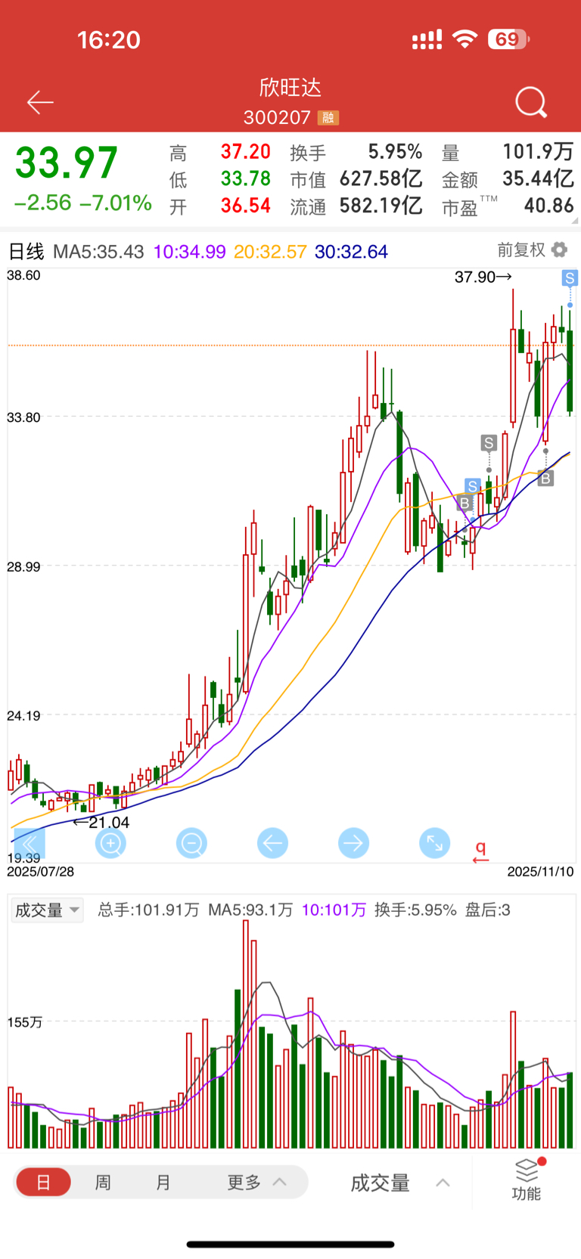The image size is (581, 1259).
Task: Tap MA5:35.43 indicator value
Action: click(x=98, y=251)
